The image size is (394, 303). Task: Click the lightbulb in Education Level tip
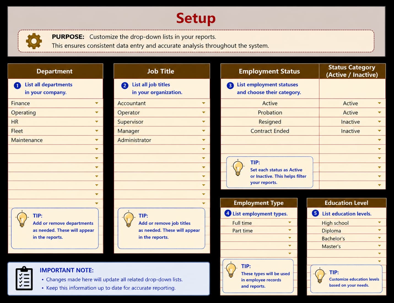coord(320,275)
